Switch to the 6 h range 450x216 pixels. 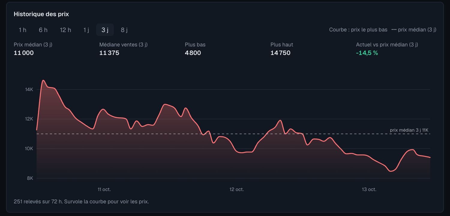pos(43,30)
